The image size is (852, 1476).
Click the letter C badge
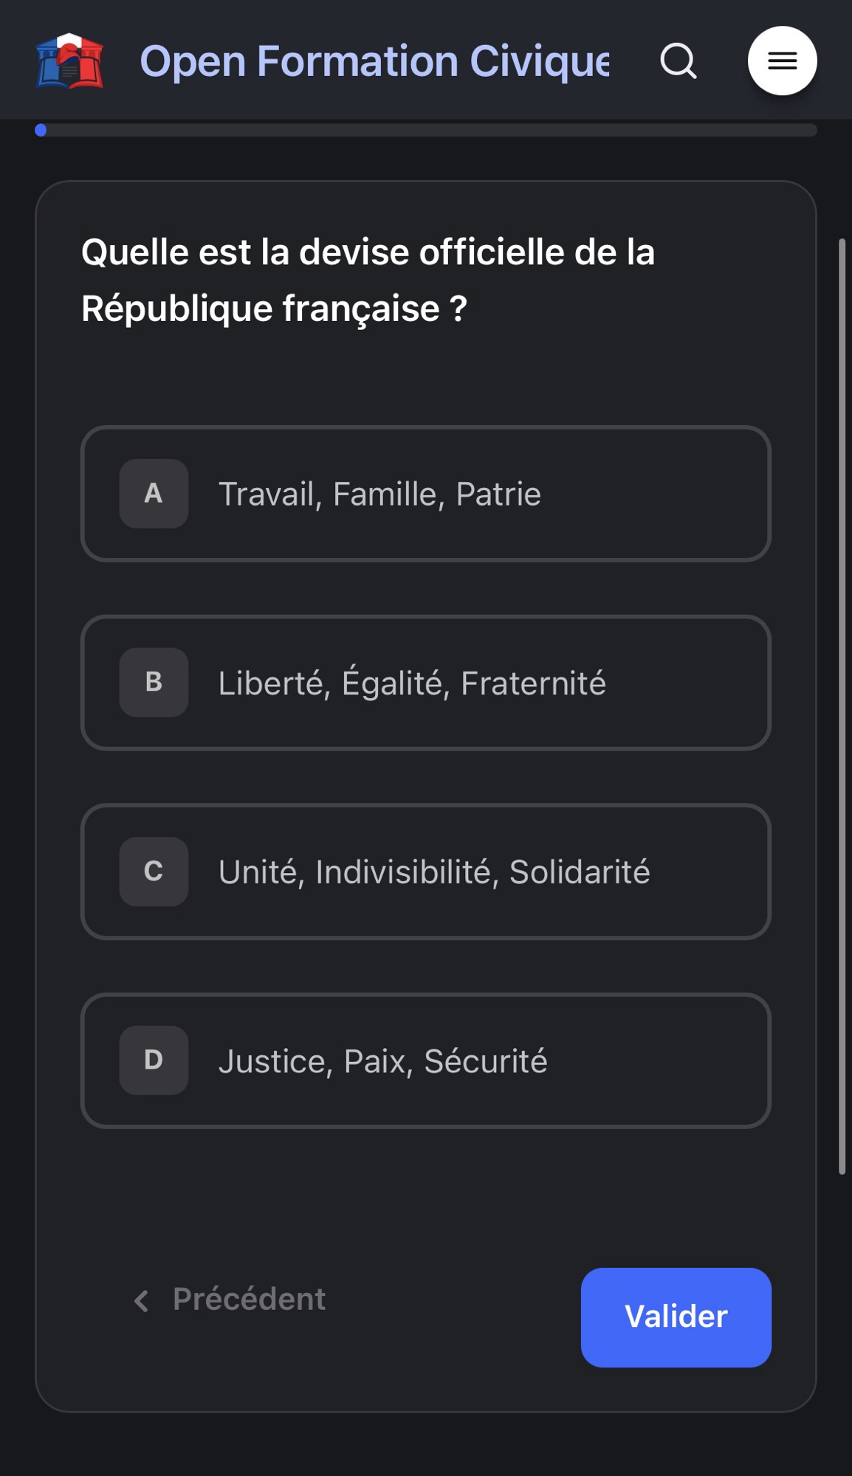tap(154, 872)
